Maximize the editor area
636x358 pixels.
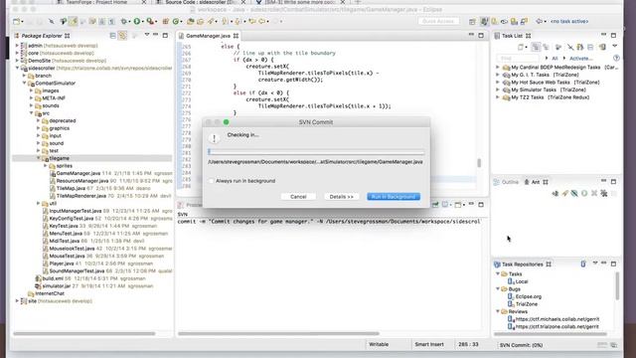(x=481, y=36)
